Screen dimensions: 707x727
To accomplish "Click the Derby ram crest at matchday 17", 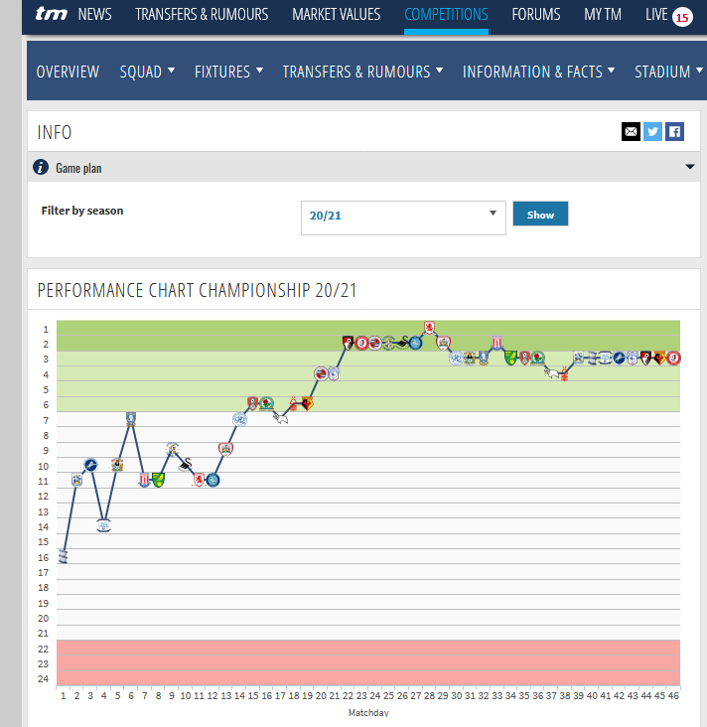I will [x=280, y=419].
